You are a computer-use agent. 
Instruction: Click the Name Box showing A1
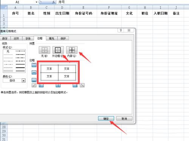(17, 2)
